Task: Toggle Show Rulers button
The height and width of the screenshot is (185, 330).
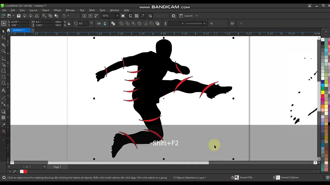Action: pos(130,16)
